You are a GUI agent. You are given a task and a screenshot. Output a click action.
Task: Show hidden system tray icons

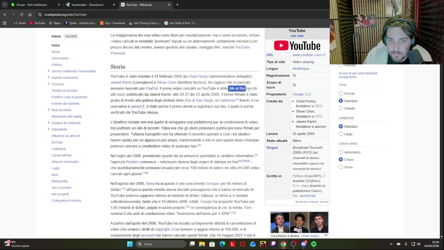pos(391,244)
